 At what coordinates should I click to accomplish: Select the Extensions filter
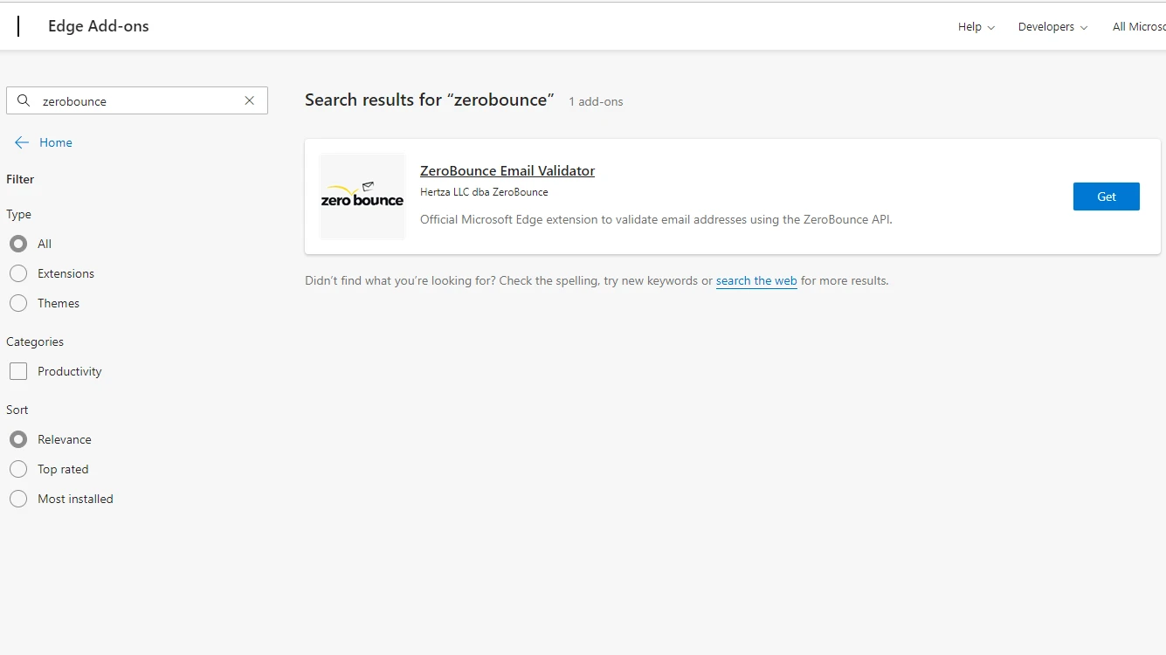tap(18, 273)
